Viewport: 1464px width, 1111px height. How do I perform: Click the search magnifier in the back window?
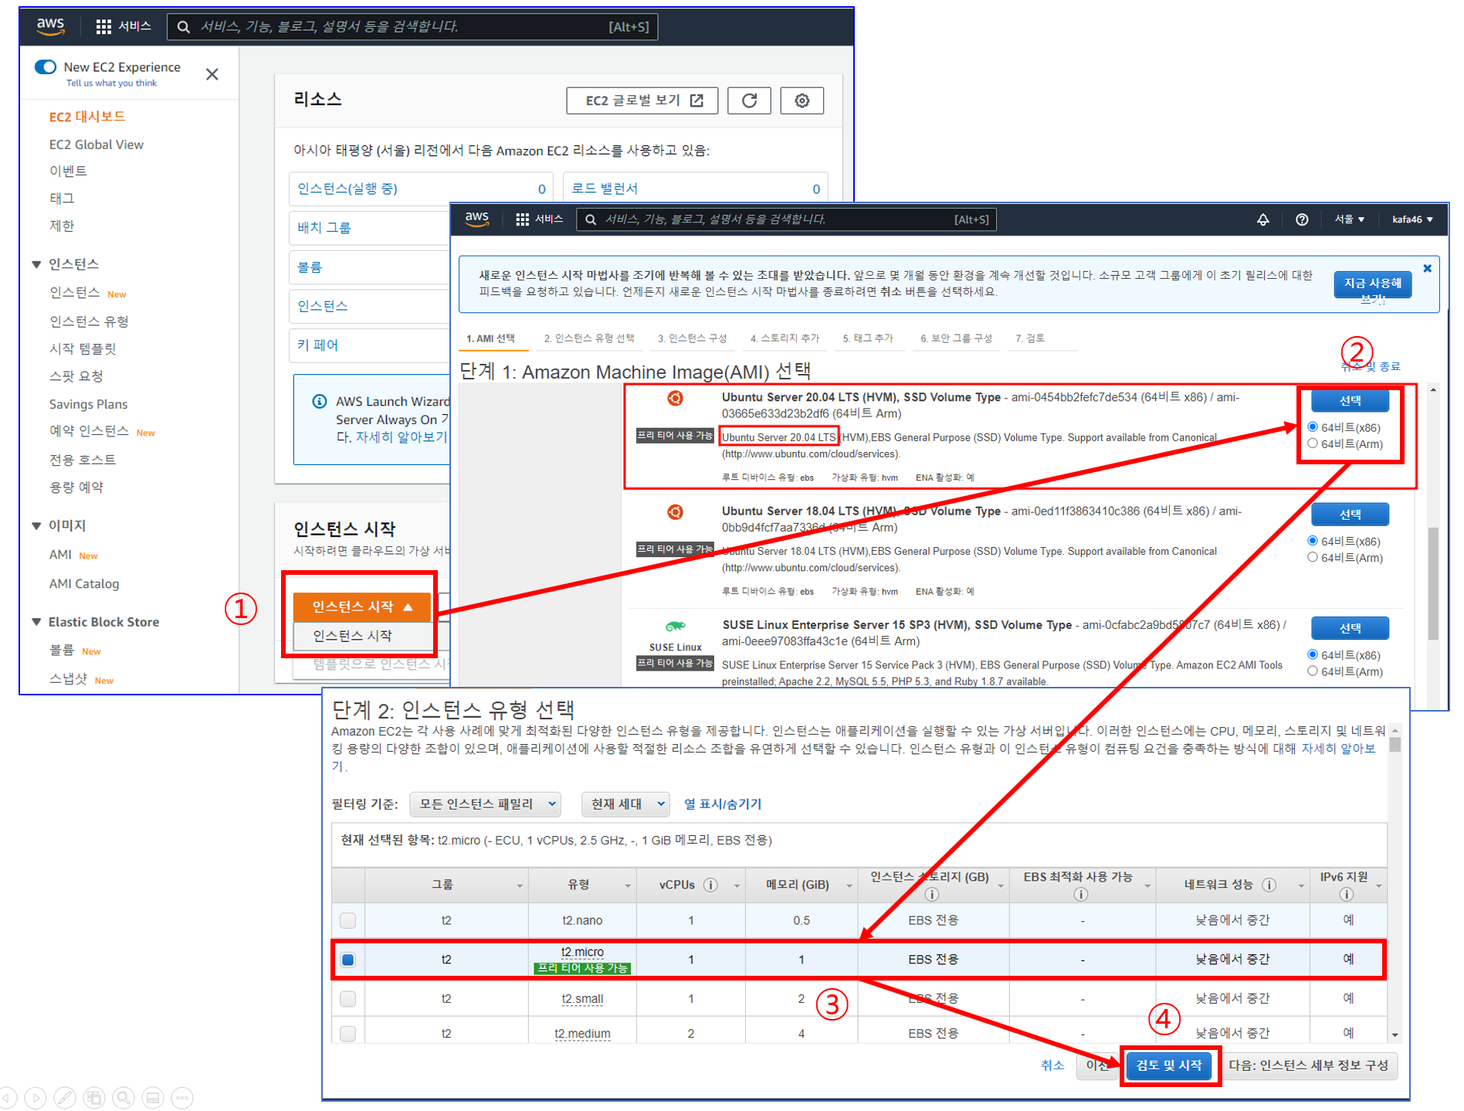pos(183,27)
